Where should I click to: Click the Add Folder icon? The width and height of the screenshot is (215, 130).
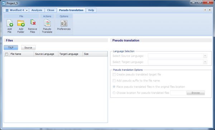21,23
